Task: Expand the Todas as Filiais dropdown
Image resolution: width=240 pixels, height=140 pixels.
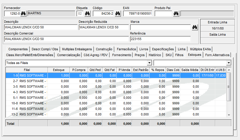Action: [x=149, y=63]
